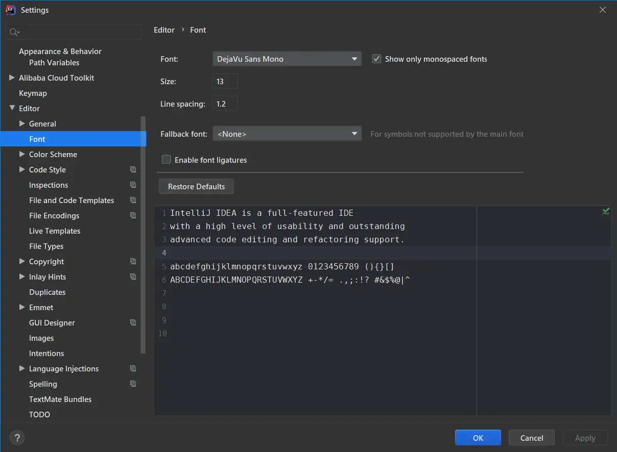Open the Fallback font dropdown
617x452 pixels.
tap(287, 134)
